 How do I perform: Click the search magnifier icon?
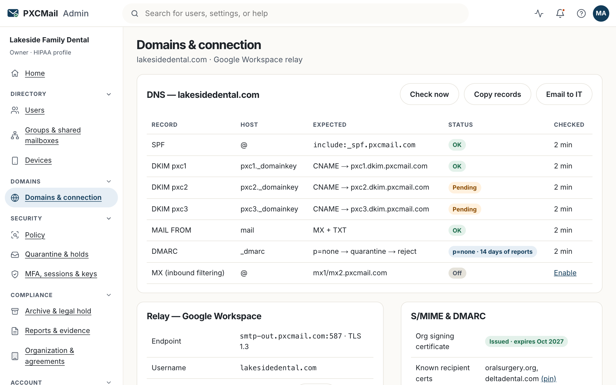click(x=135, y=13)
